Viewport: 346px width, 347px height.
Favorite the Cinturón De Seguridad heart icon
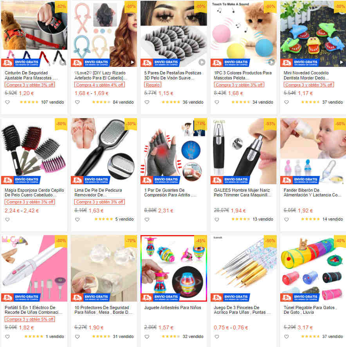coord(7,102)
